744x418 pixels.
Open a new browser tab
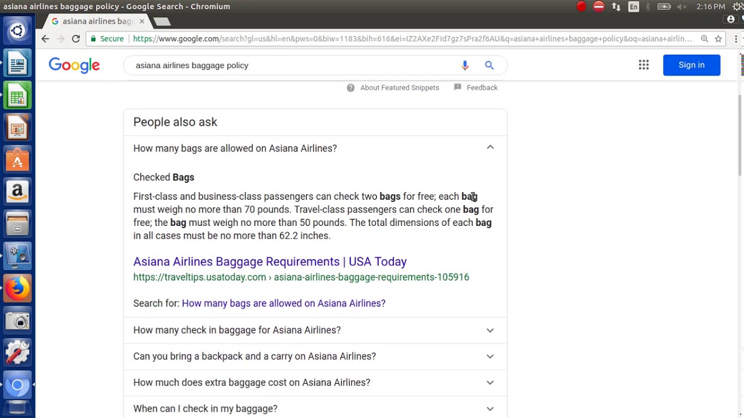coord(162,21)
